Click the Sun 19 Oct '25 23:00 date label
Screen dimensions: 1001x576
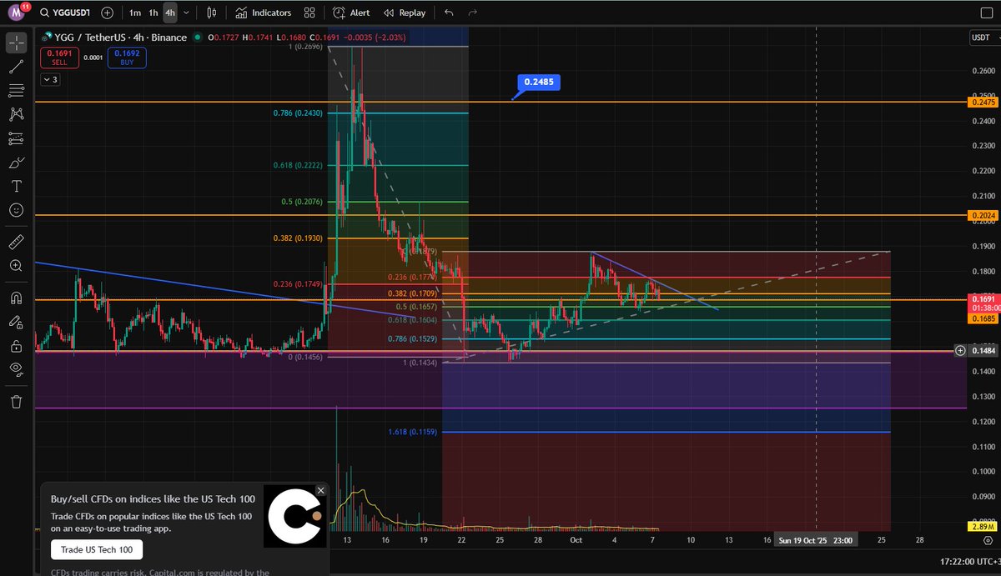(815, 540)
